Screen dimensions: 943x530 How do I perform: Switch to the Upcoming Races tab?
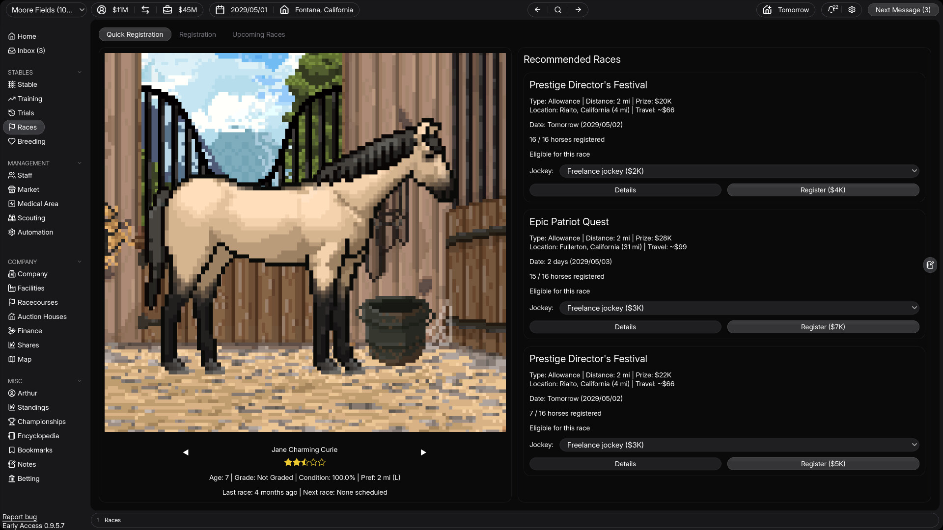point(258,34)
